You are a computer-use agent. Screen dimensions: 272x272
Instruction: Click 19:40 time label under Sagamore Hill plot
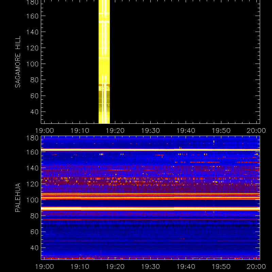point(186,131)
